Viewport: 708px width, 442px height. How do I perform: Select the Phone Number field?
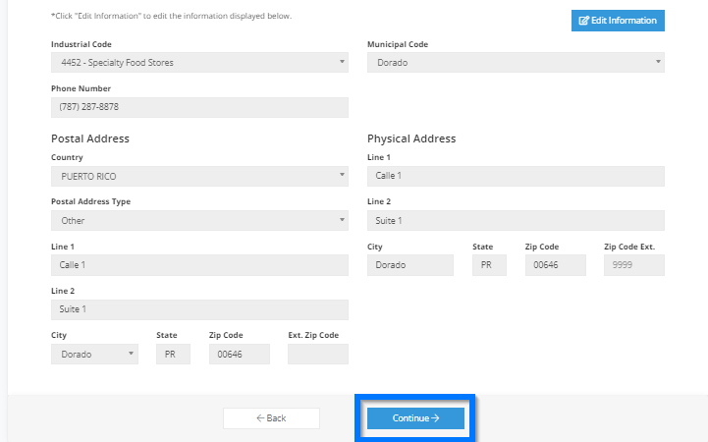[199, 107]
